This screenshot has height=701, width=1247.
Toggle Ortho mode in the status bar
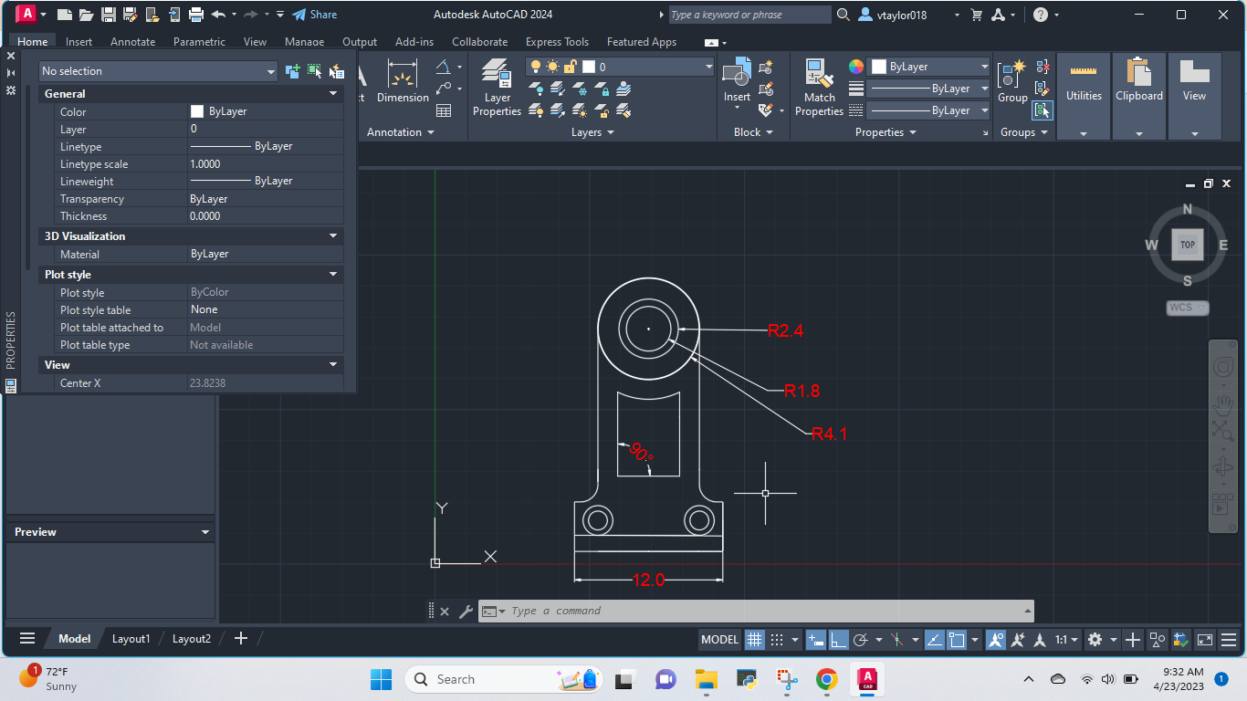point(837,639)
